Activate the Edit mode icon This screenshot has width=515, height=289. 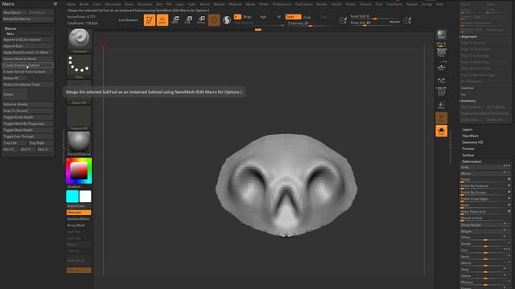coord(150,20)
